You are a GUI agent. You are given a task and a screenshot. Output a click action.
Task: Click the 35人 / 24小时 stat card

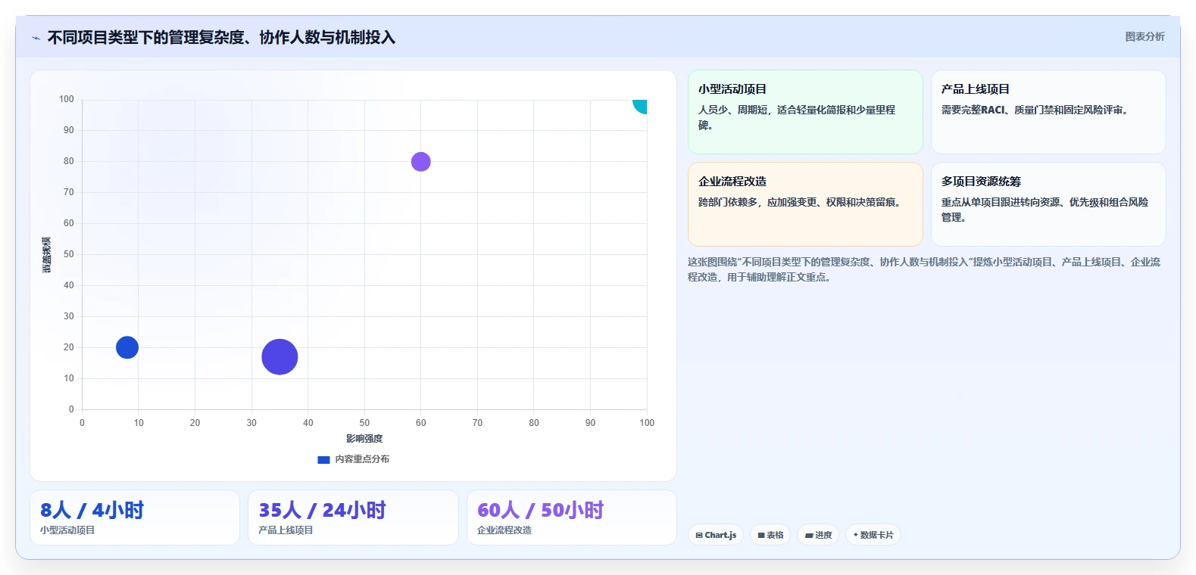pos(353,517)
